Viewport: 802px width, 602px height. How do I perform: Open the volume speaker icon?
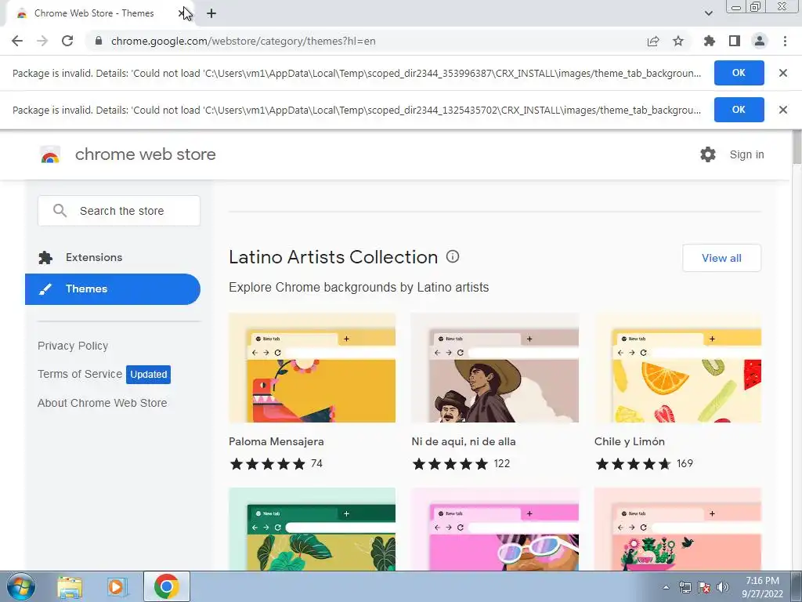[723, 587]
